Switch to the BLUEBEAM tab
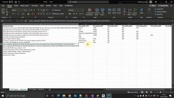 69,6
